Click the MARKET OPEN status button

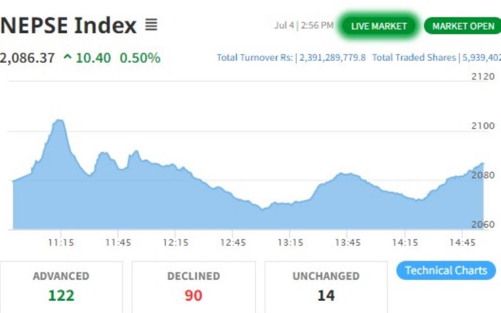[462, 26]
